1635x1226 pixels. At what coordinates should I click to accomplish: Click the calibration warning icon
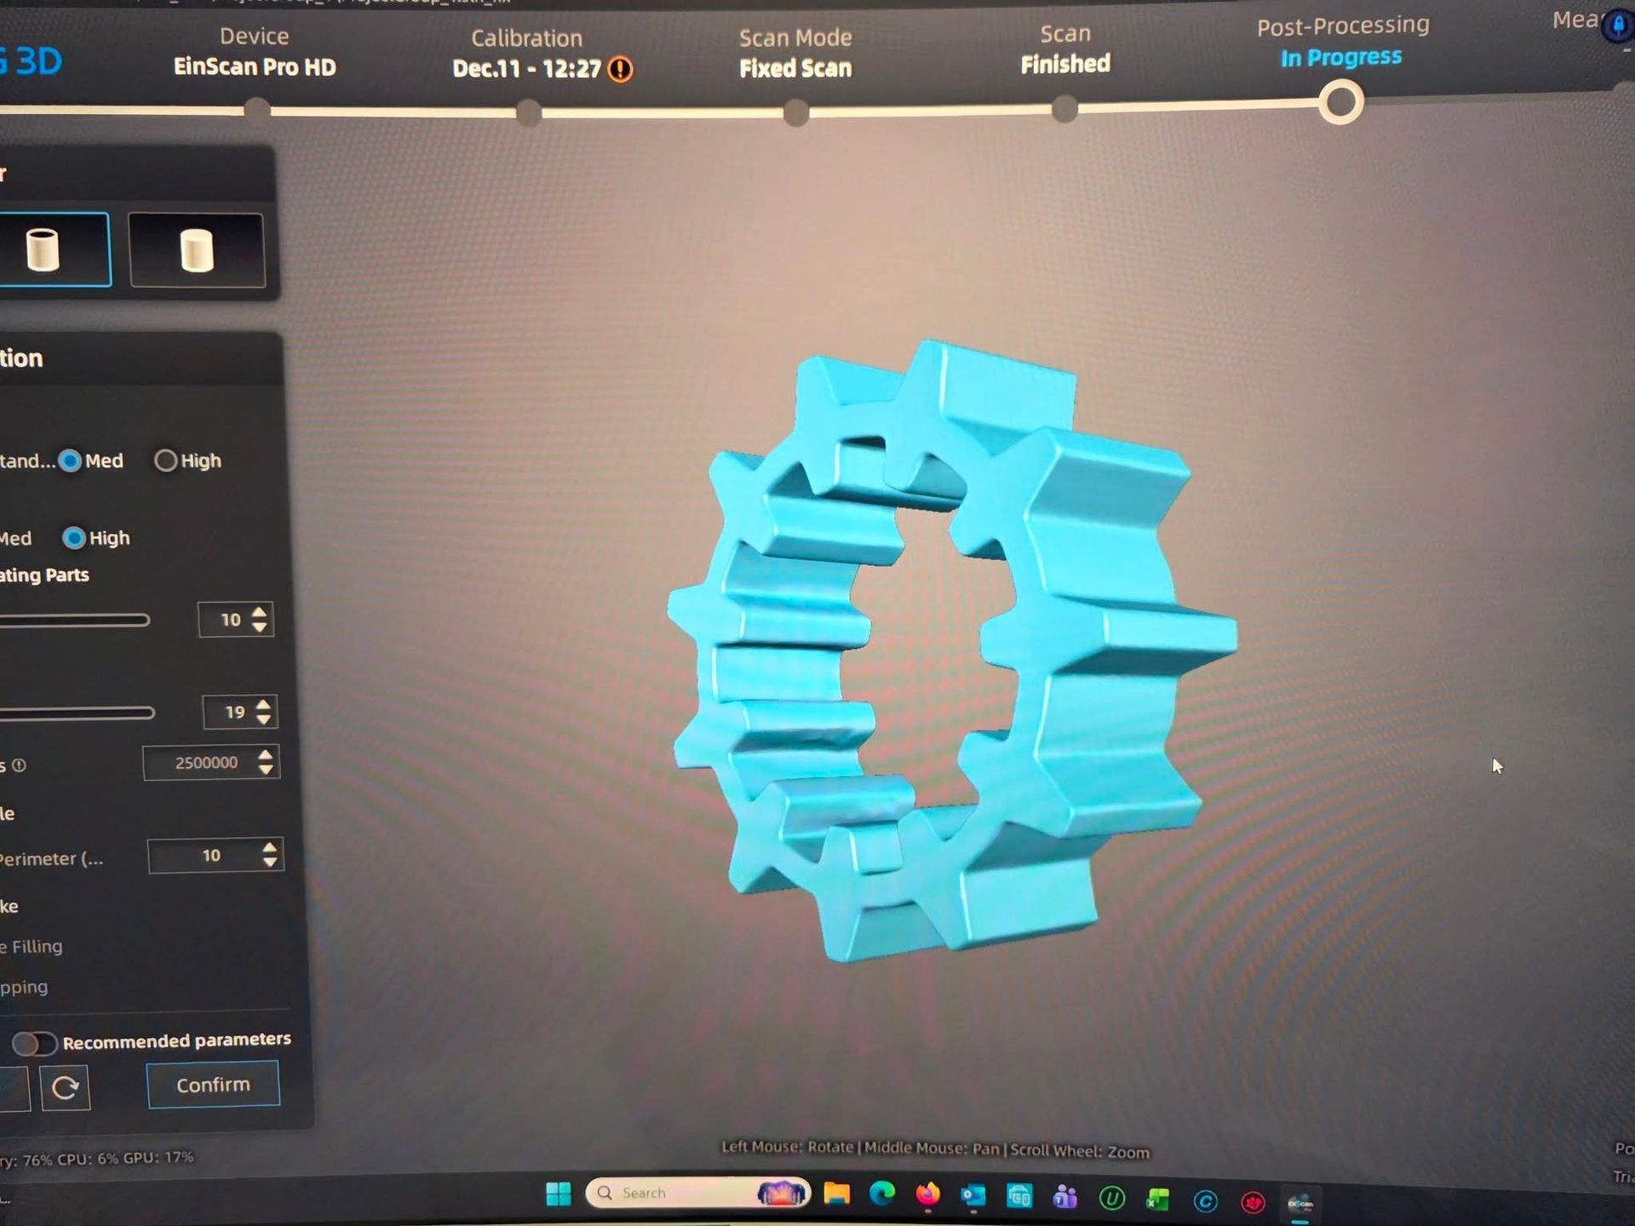[x=619, y=68]
